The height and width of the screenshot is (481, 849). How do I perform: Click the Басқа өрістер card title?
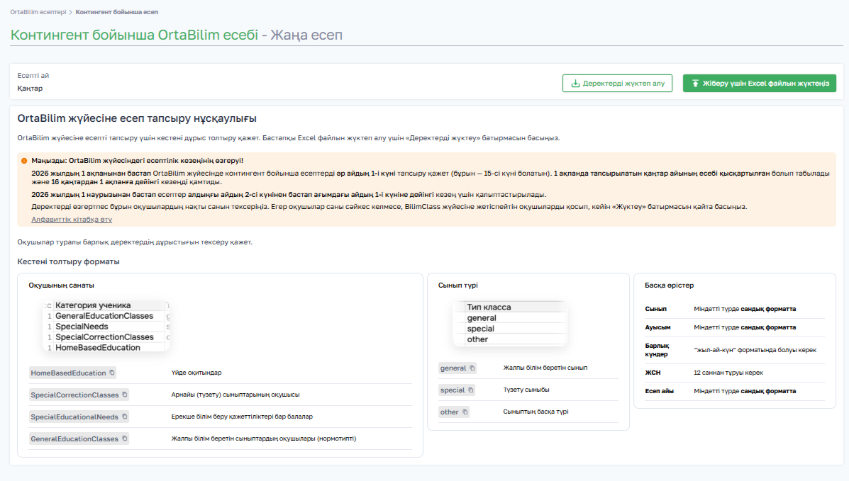670,285
